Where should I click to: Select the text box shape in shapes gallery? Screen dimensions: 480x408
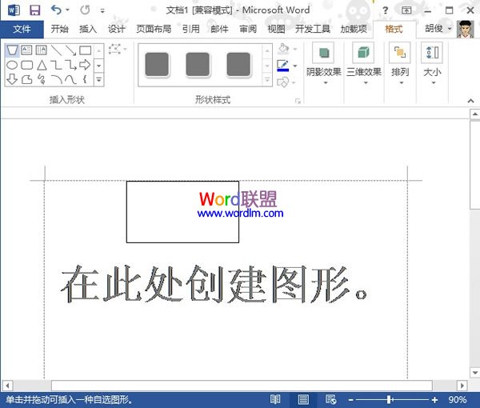26,50
